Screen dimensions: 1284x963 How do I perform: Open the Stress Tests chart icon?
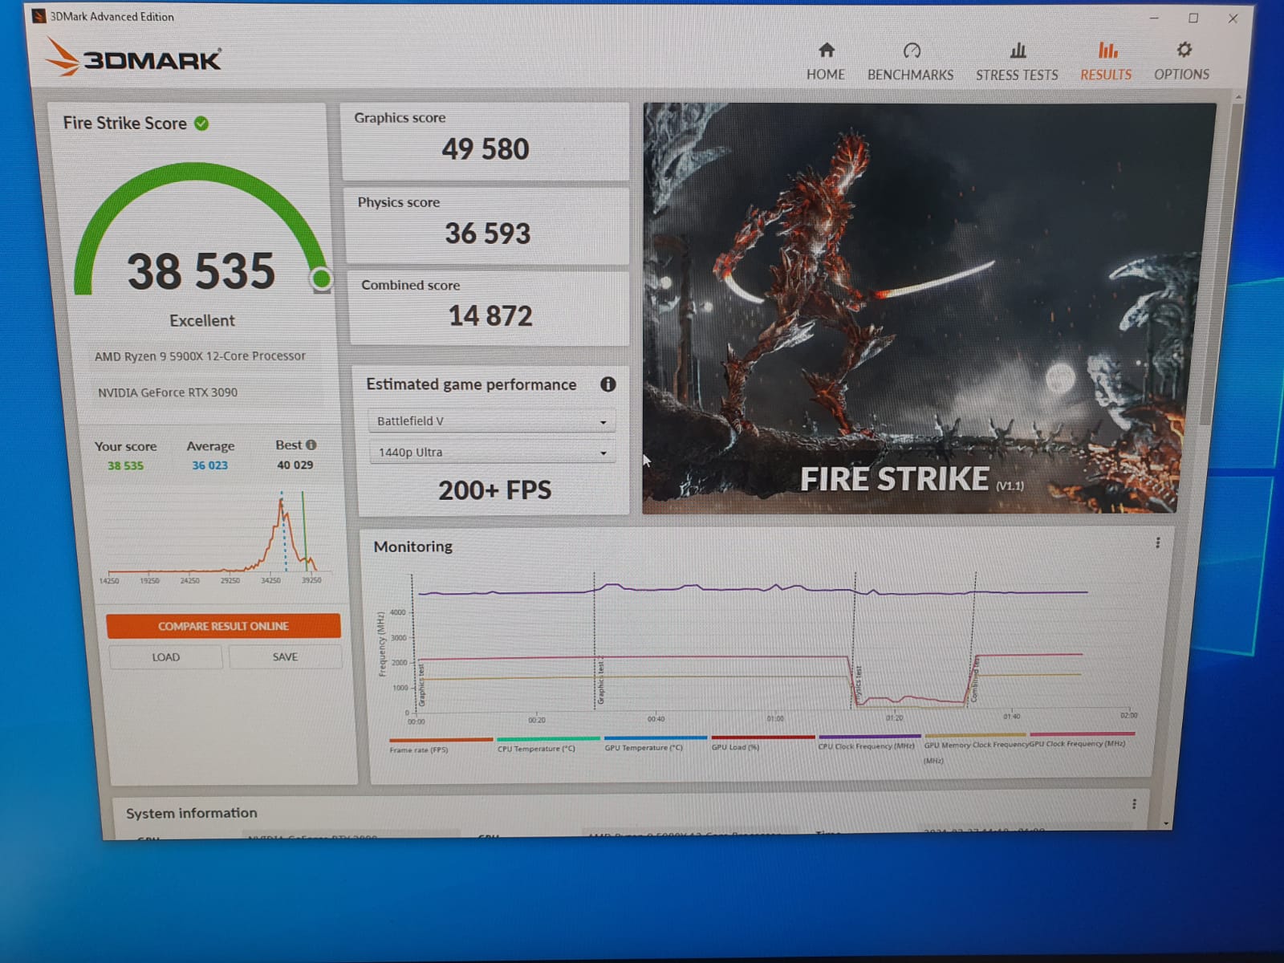click(1018, 51)
